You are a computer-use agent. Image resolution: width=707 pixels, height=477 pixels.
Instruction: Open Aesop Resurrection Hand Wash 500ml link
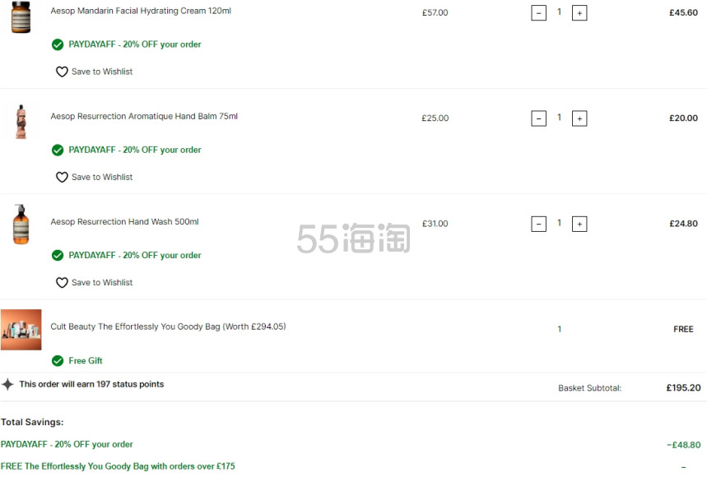click(x=124, y=221)
